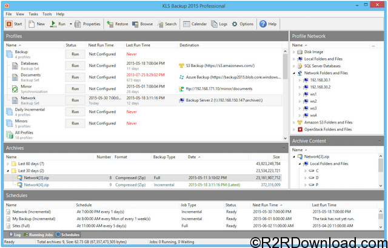Viewport: 388px width, 248px height.
Task: Collapse the Archives panel chevron
Action: 284,148
